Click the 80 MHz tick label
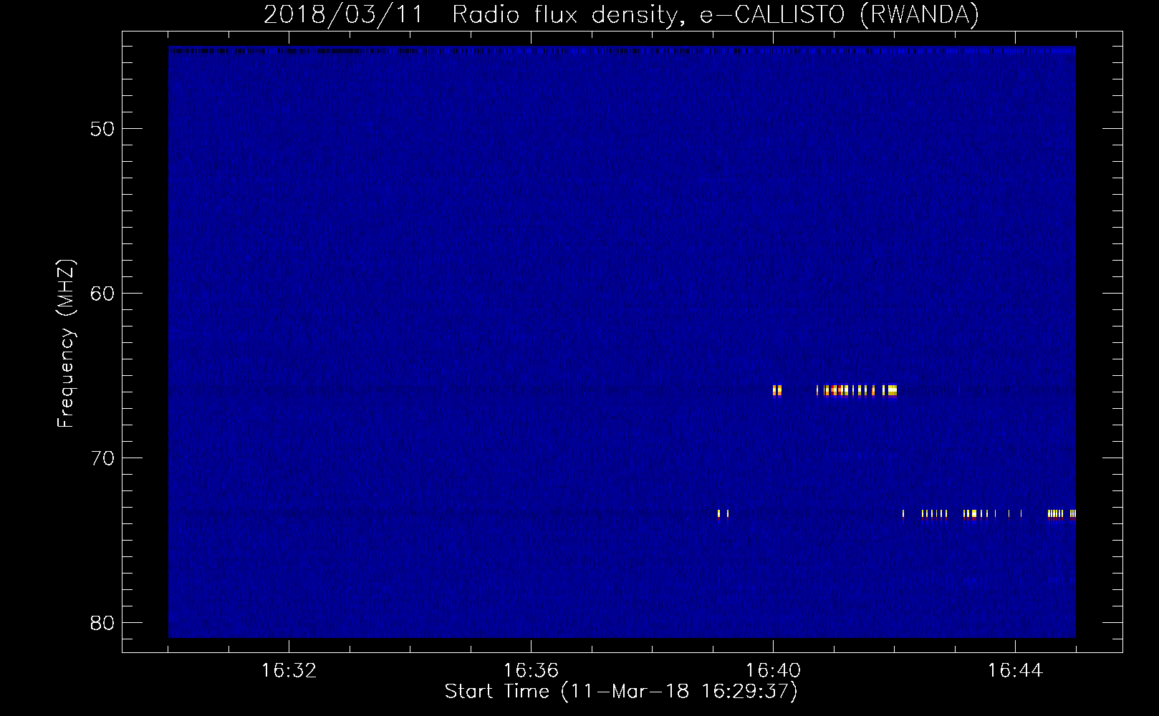The width and height of the screenshot is (1159, 716). point(102,623)
